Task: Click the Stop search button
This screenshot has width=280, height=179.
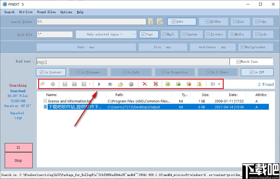Action: point(19,160)
